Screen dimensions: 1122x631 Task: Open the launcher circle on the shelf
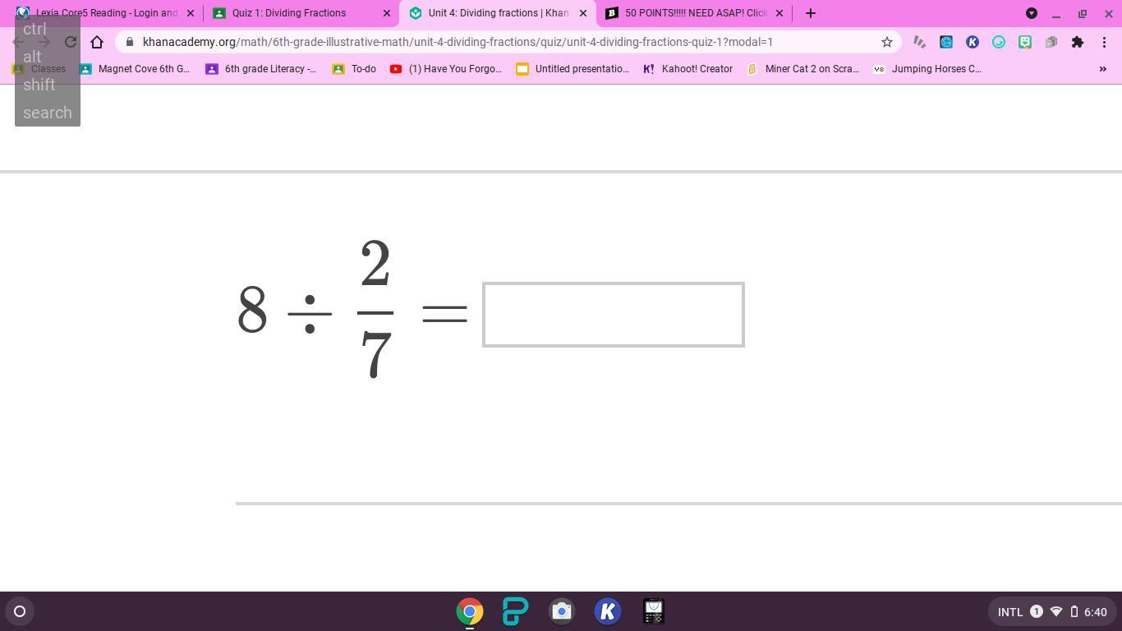(20, 611)
